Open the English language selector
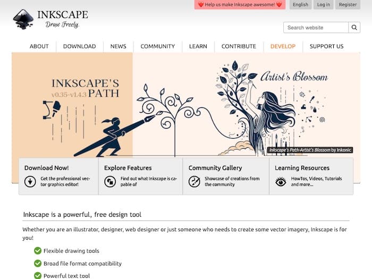Viewport: 372px width, 279px height. [x=300, y=4]
